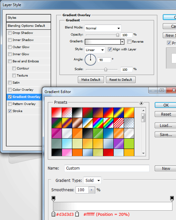Select the left opacity stop above gradient bar
The width and height of the screenshot is (176, 220).
53,199
